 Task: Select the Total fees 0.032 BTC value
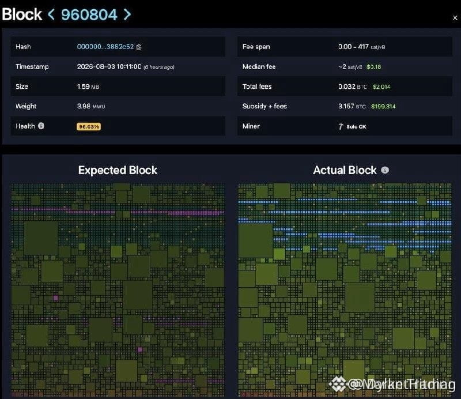(x=353, y=86)
